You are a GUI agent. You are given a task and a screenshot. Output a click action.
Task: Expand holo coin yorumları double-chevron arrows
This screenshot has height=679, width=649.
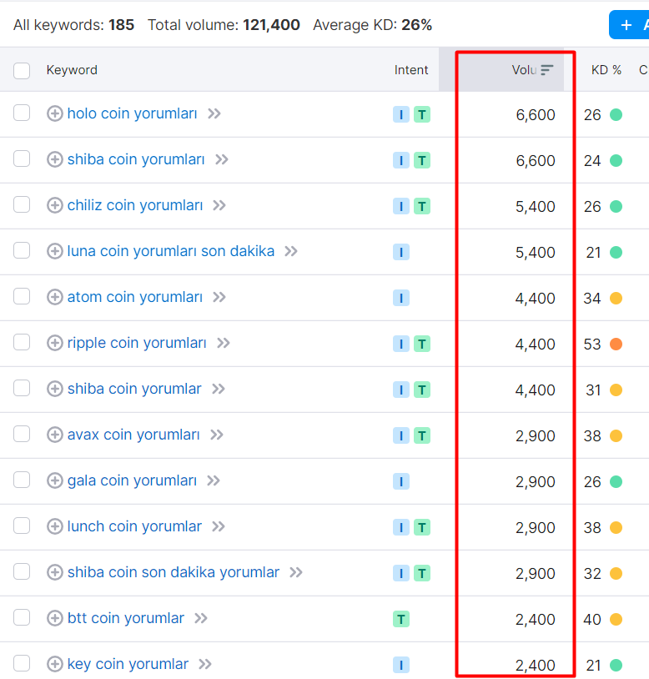tap(214, 114)
